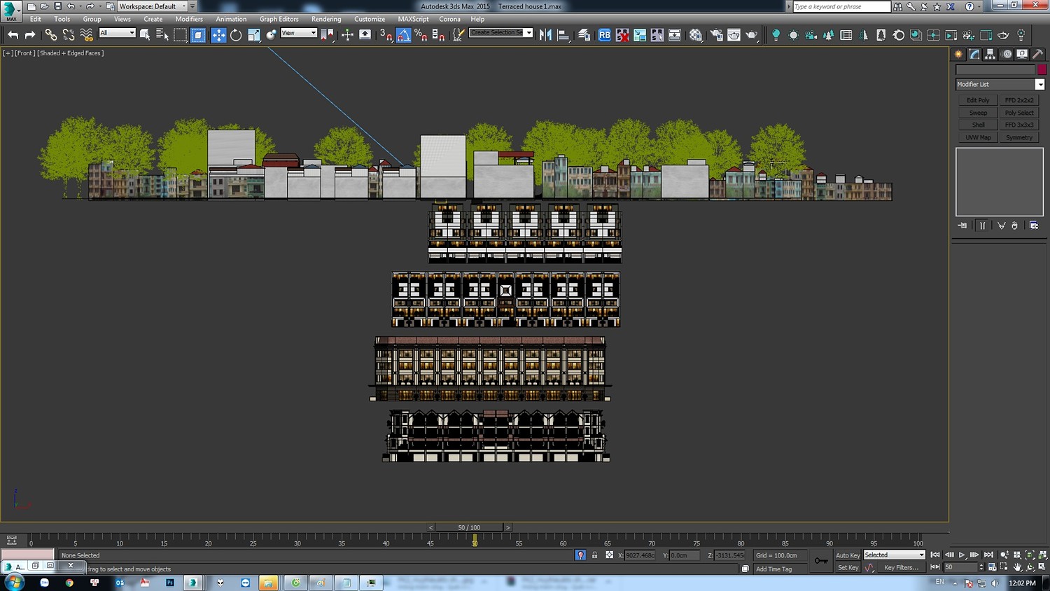Open the selection filter All dropdown
The image size is (1050, 591).
[117, 33]
